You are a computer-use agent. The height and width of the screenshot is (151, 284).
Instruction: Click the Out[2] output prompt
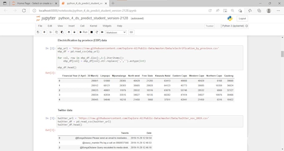[51, 73]
